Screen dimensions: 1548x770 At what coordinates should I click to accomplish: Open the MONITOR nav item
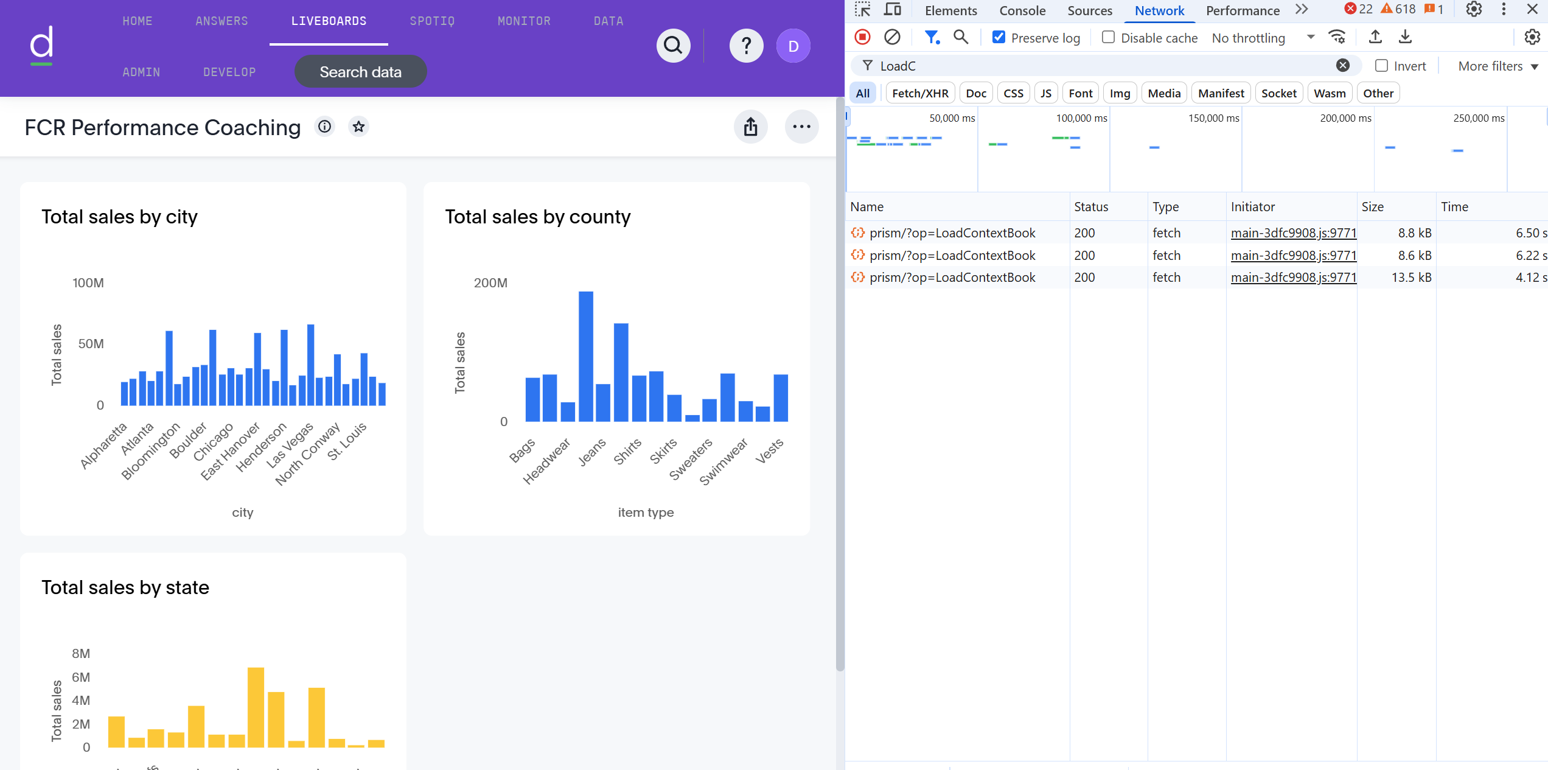point(524,21)
